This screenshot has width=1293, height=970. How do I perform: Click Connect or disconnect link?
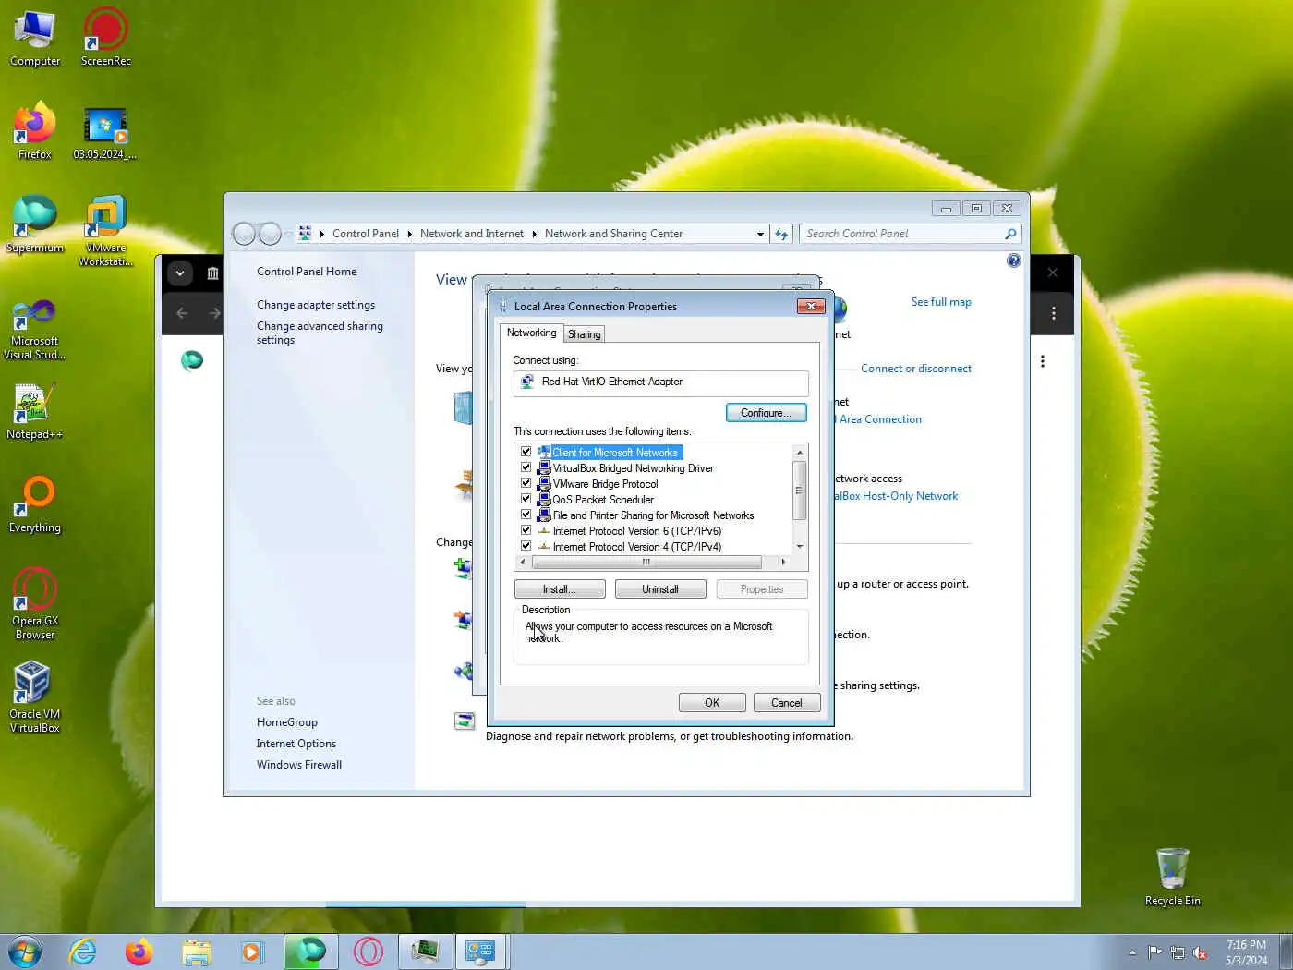coord(916,369)
